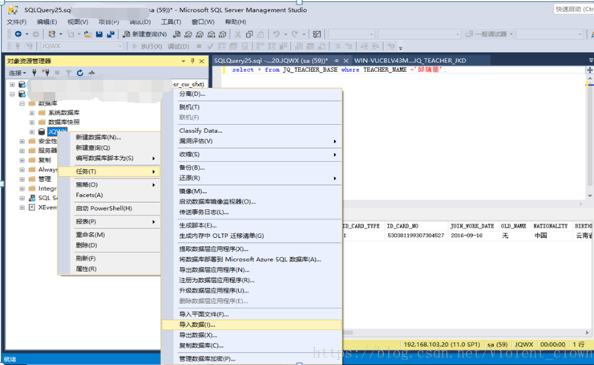Viewport: 594px width, 365px height.
Task: Click the Execute 执行(X) button
Action: [147, 46]
